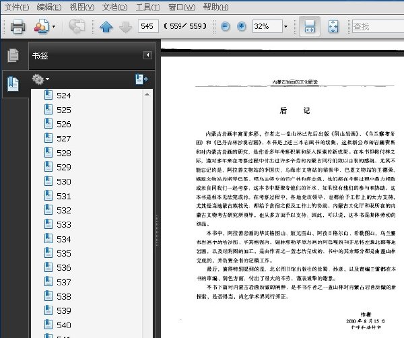Zoom out with the minus button
The height and width of the screenshot is (338, 404).
tap(225, 26)
